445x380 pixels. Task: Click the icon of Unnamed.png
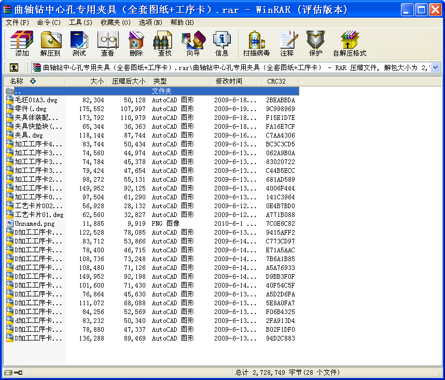(10, 224)
